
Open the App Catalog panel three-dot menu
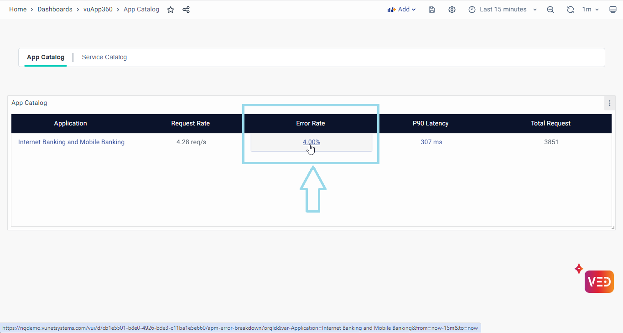pyautogui.click(x=610, y=103)
